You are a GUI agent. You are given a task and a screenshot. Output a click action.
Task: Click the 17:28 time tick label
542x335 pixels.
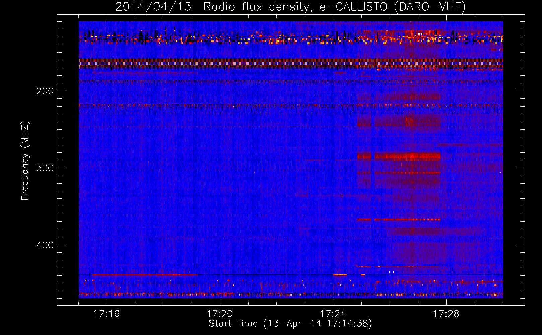pos(446,314)
